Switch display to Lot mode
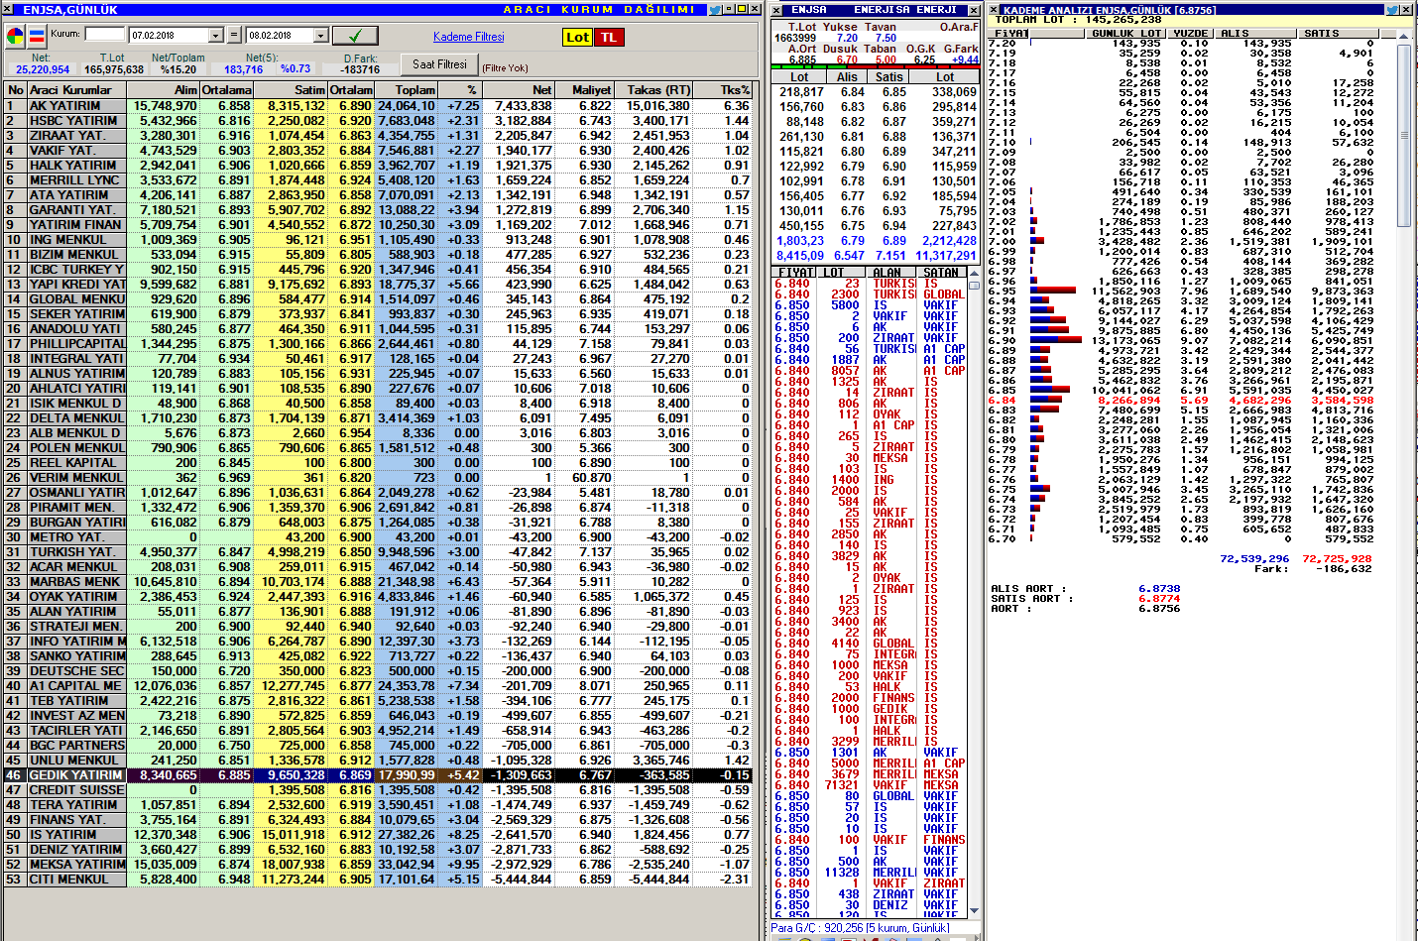Viewport: 1418px width, 941px height. (577, 37)
